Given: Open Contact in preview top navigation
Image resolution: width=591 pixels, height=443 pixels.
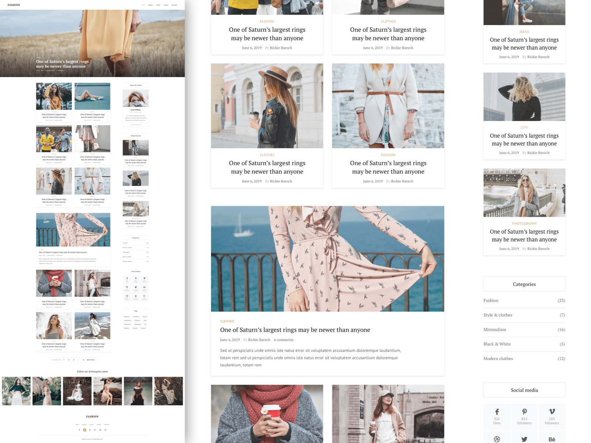Looking at the screenshot, I should (x=166, y=5).
